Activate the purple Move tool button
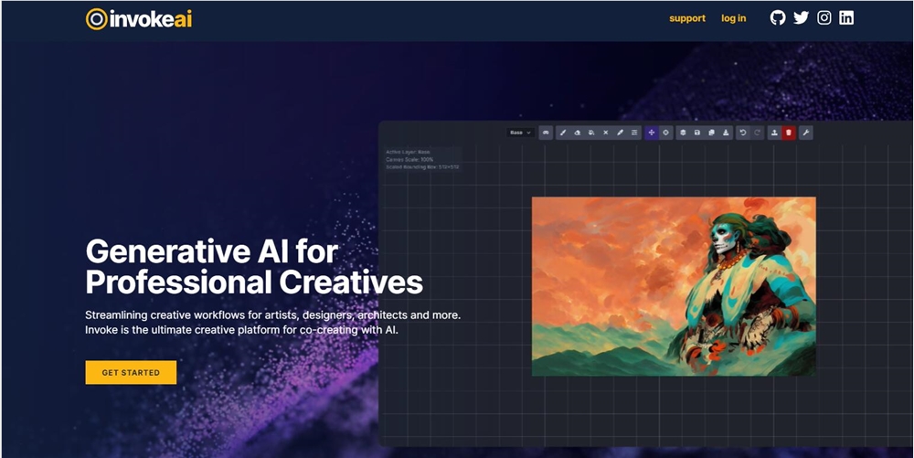Screen dimensions: 914x458 click(x=652, y=133)
